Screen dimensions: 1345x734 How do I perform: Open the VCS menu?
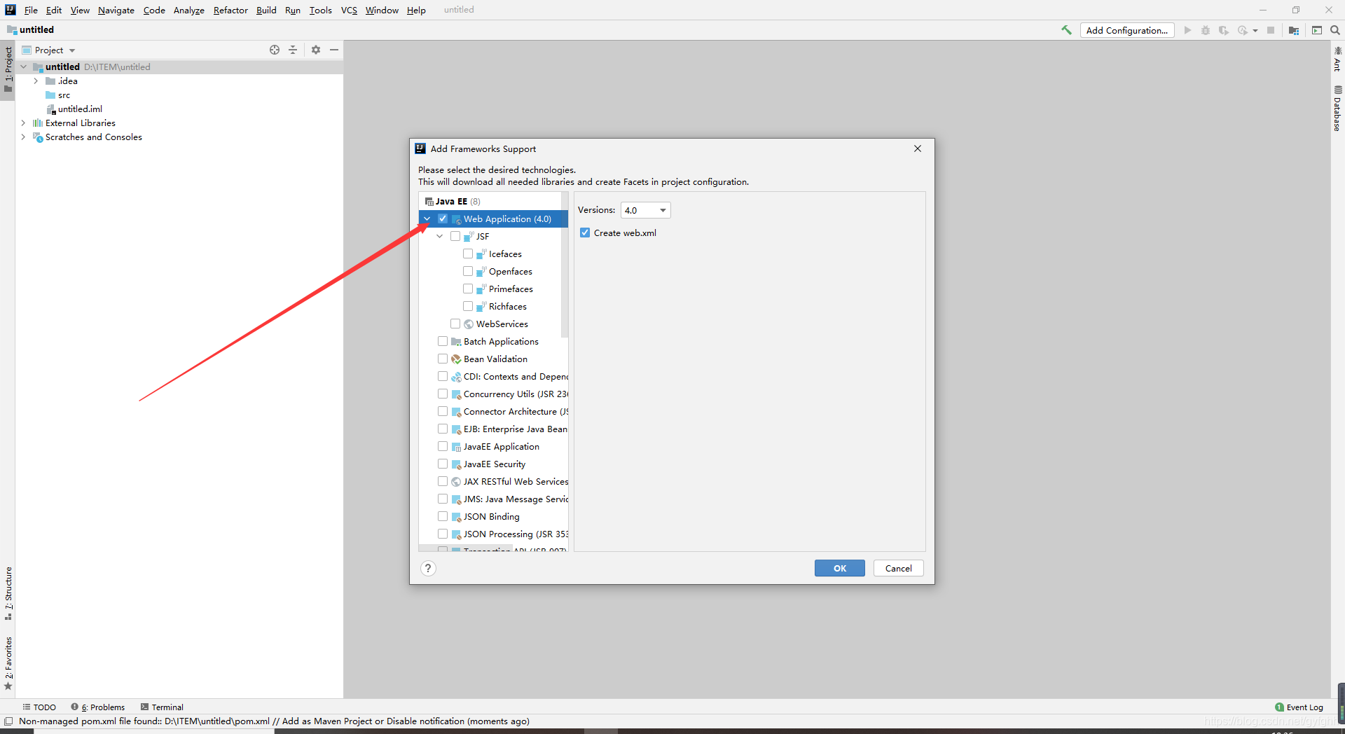[x=349, y=10]
